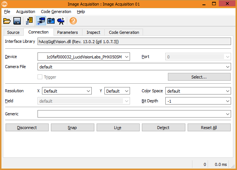This screenshot has width=237, height=170.
Task: Click the snap camera toolbar icon
Action: click(51, 21)
